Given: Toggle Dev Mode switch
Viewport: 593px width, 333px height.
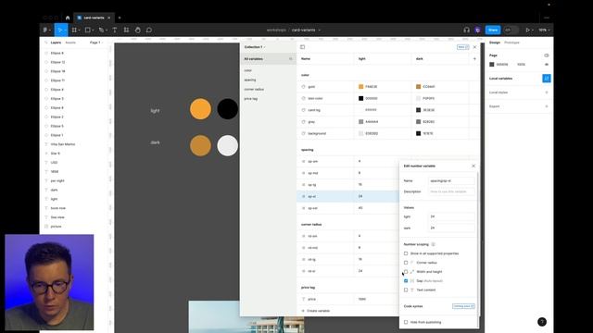Looking at the screenshot, I should pos(511,30).
